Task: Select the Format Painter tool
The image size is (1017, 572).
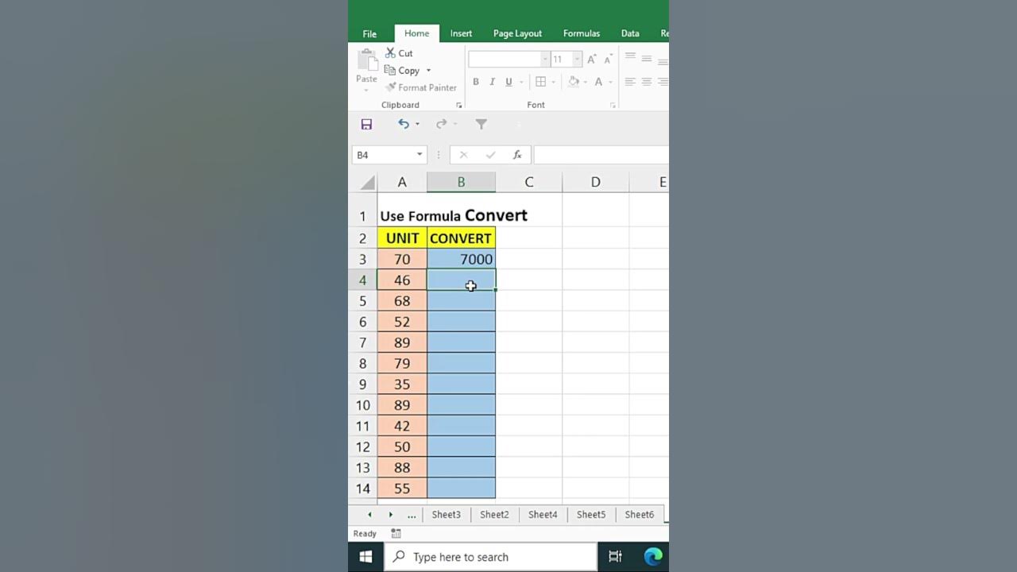Action: click(421, 87)
